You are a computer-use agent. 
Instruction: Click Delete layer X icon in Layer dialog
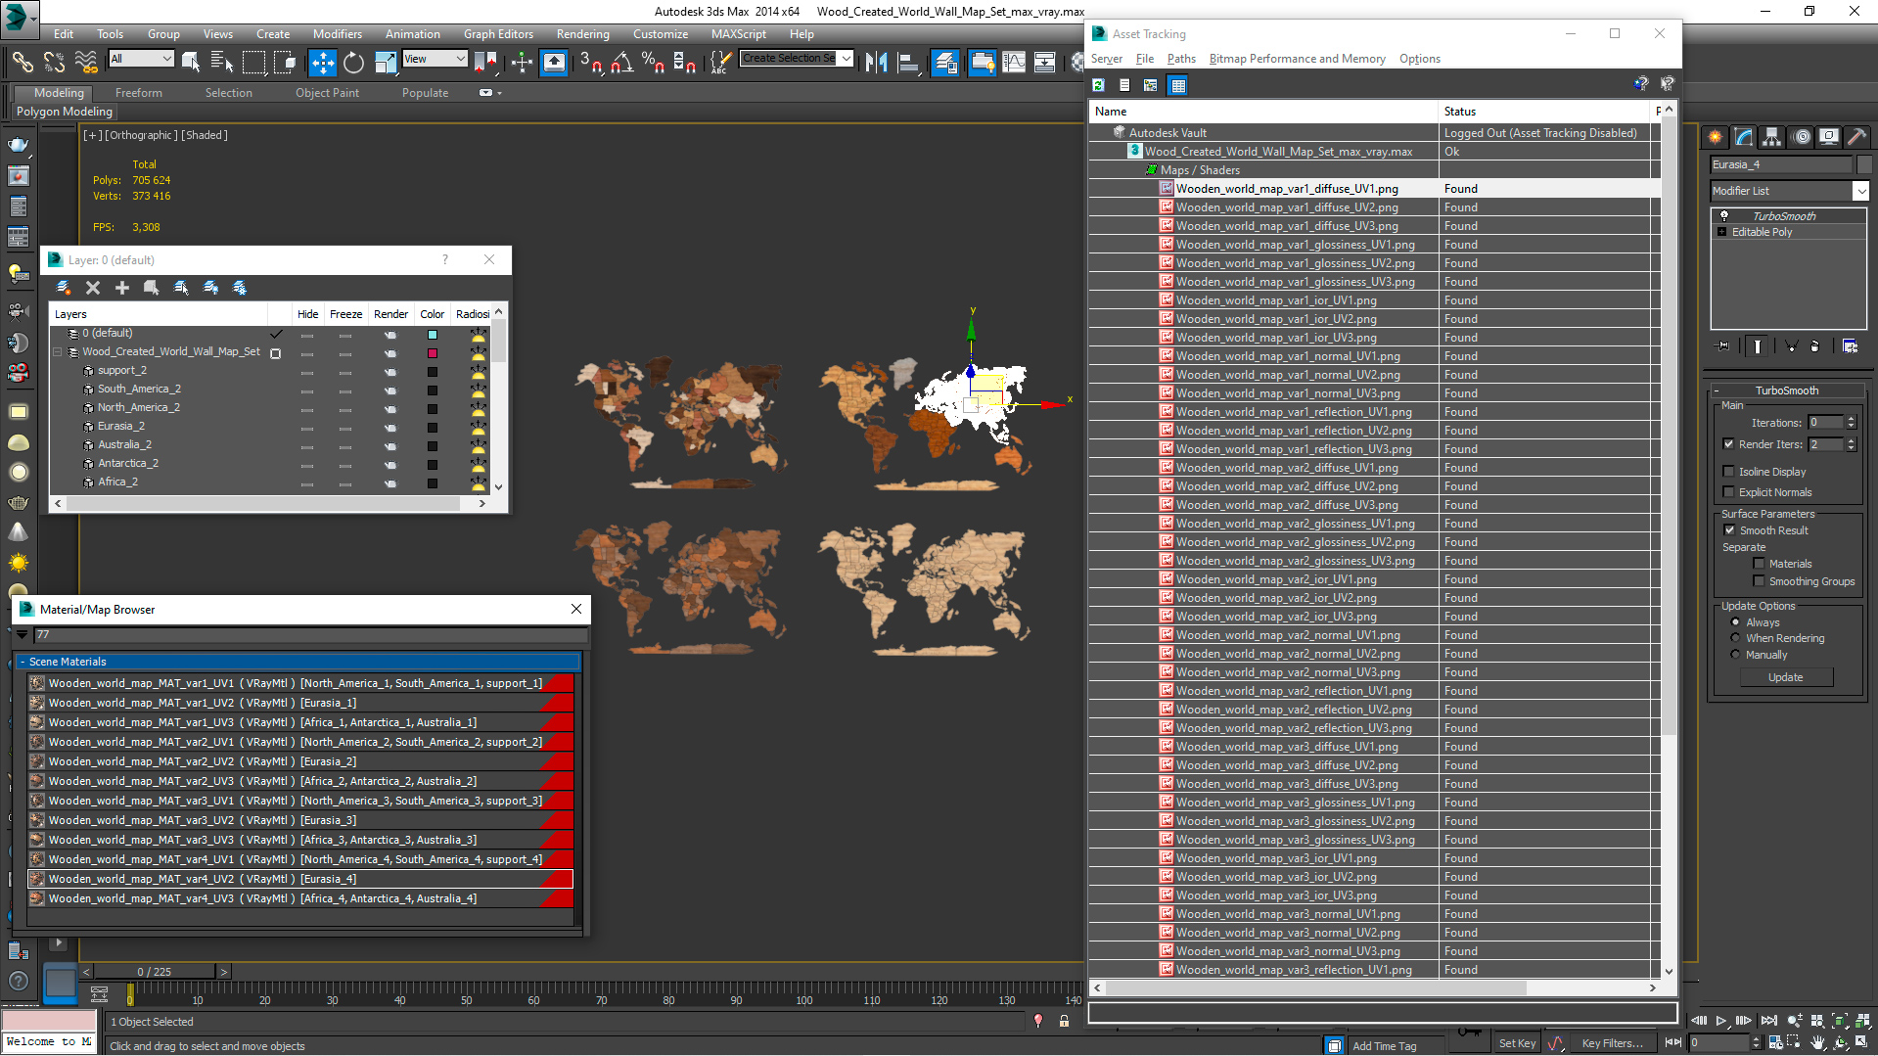(93, 288)
